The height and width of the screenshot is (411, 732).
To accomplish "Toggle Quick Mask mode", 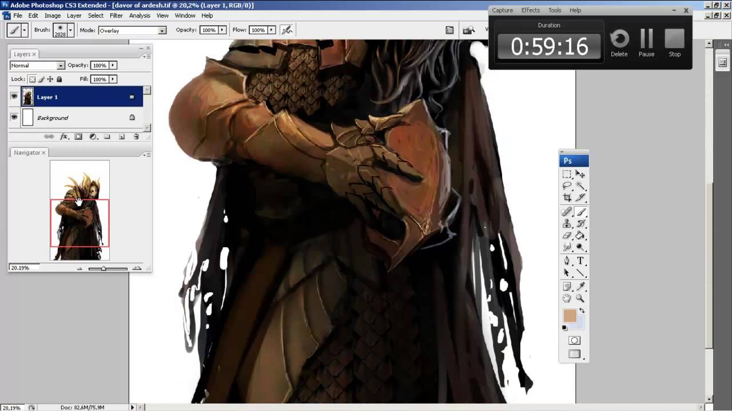I will coord(574,341).
